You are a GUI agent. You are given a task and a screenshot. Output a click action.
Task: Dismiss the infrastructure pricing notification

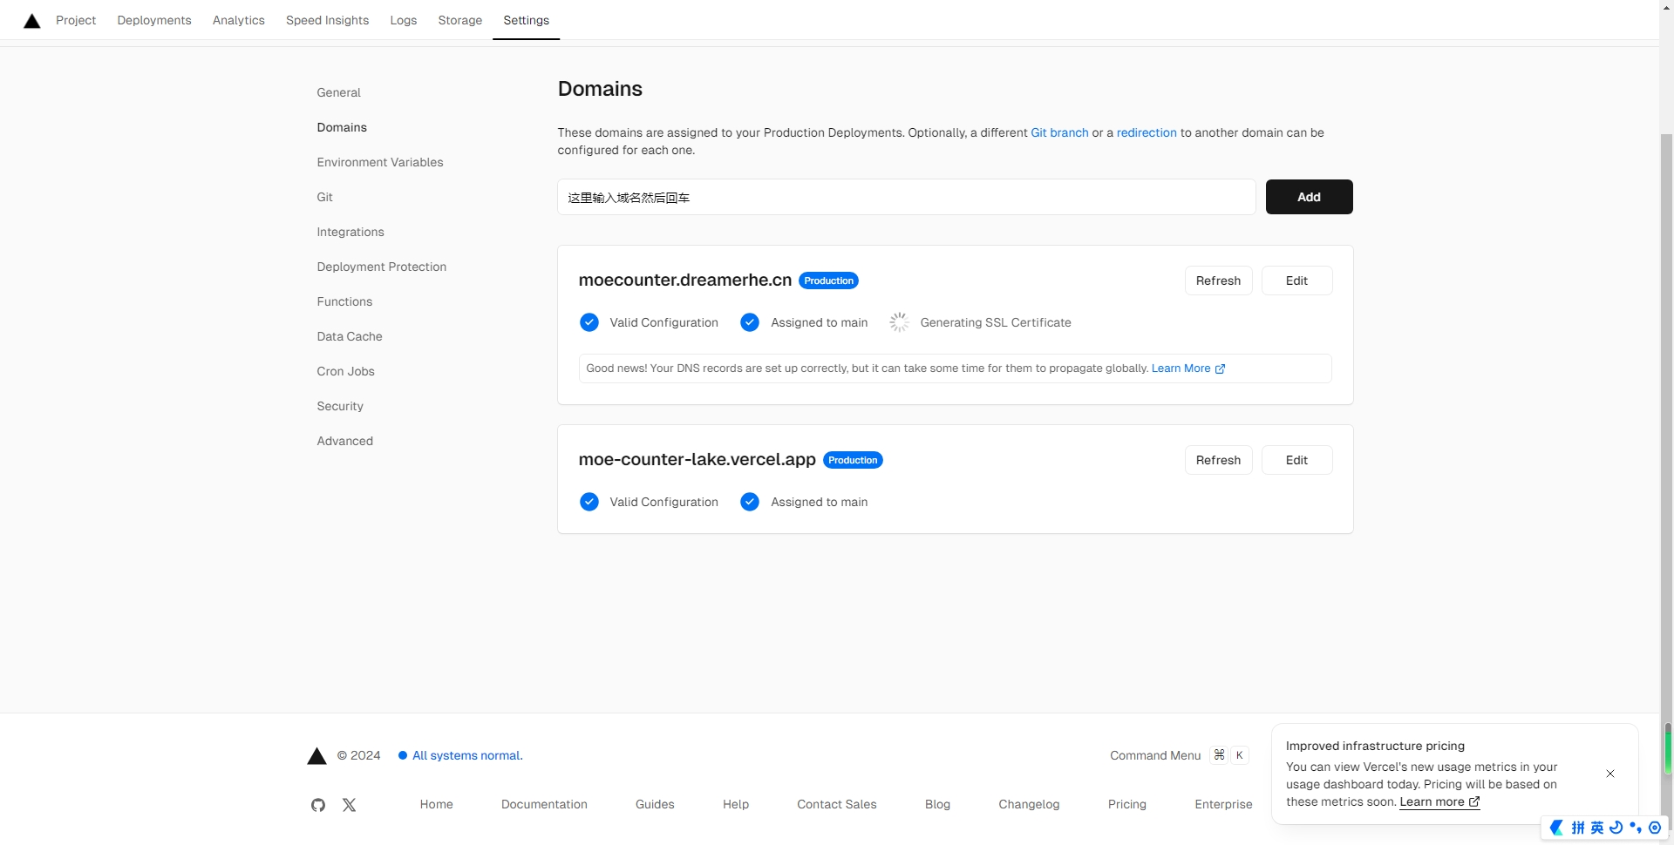pos(1610,774)
